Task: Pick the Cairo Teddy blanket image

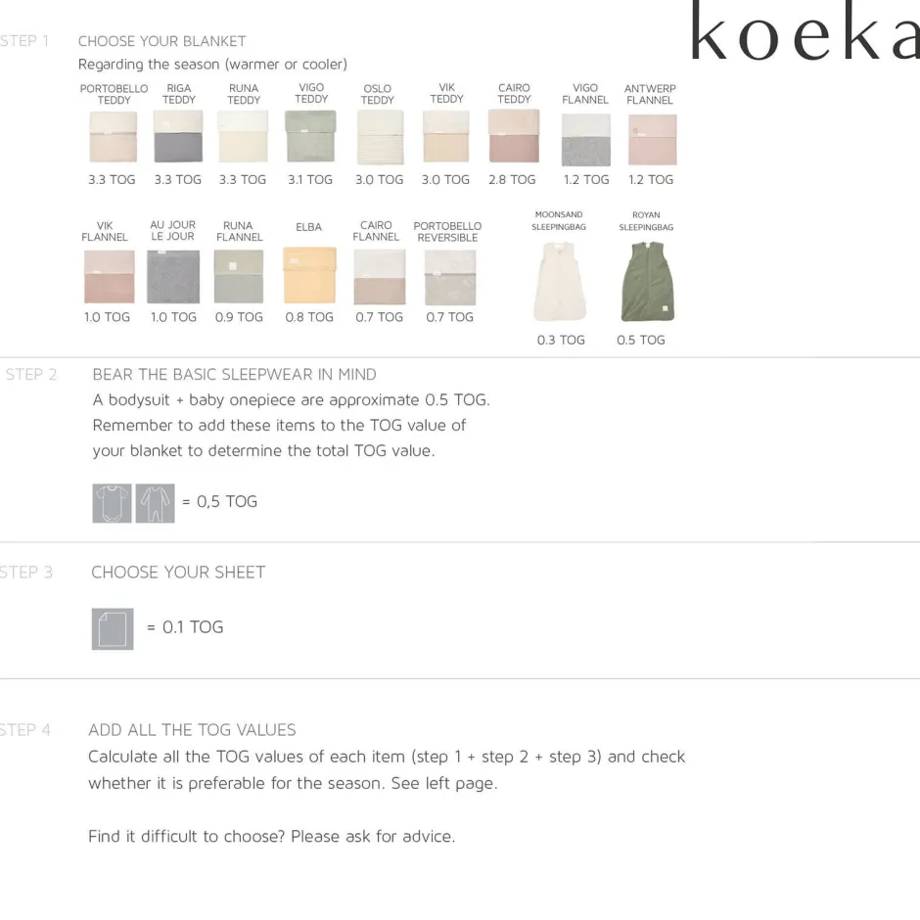Action: click(514, 137)
